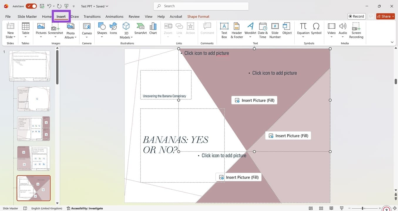Expand the Shapes dropdown
The height and width of the screenshot is (211, 398).
point(102,37)
